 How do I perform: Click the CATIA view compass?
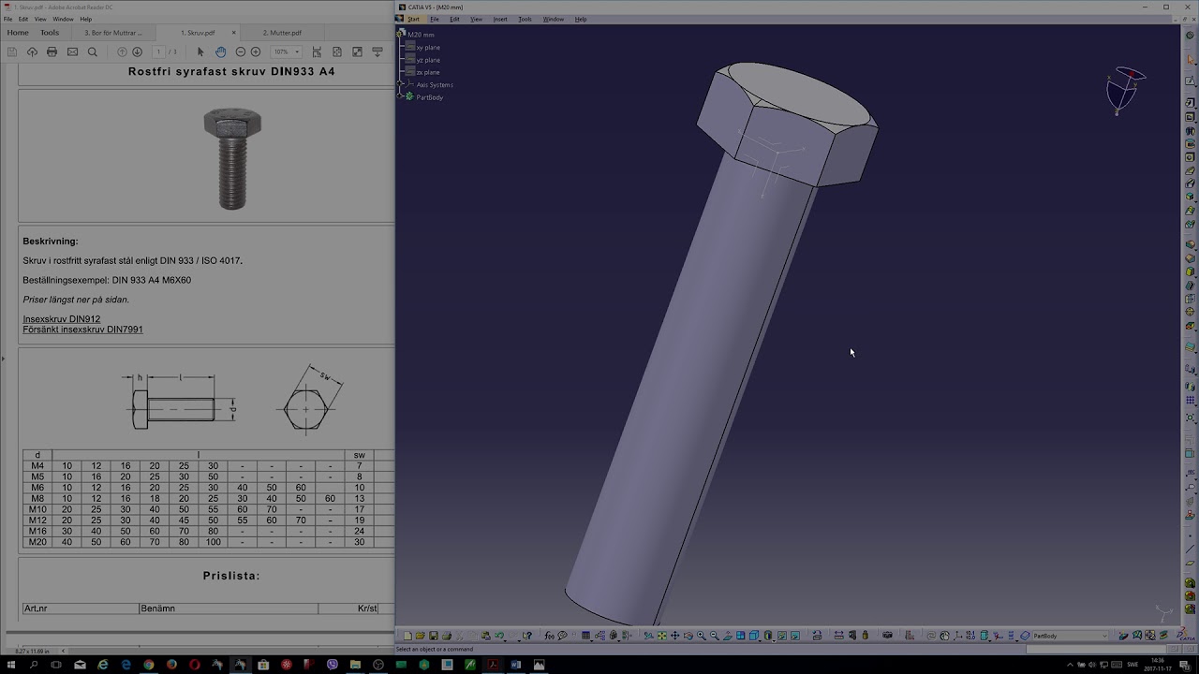[1123, 91]
